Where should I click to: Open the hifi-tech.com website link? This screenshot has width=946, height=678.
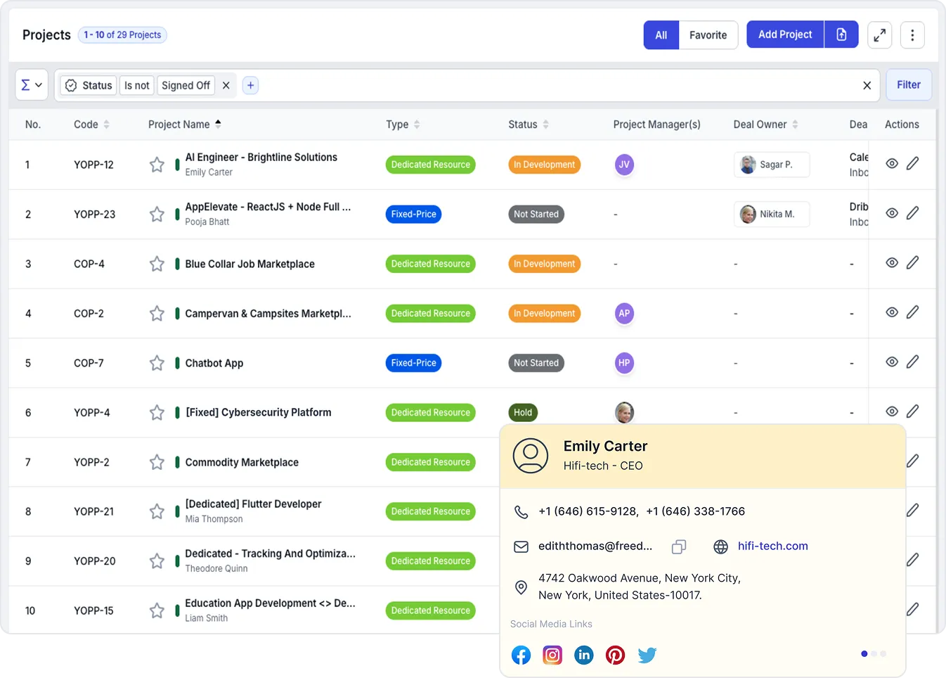tap(772, 546)
